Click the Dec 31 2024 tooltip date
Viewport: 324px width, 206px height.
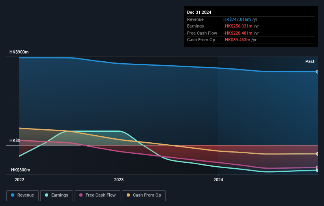pos(199,12)
